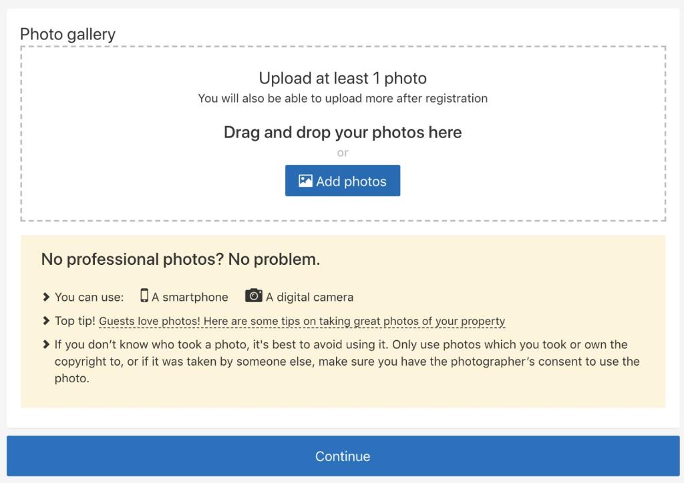Click the 'Upload at least 1 photo' heading
684x483 pixels.
[x=343, y=79]
